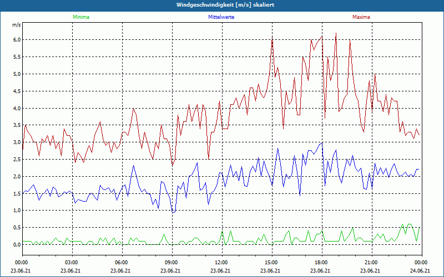Viewport: 444px width, 277px height.
Task: Click the 5,5 y-axis tick label
Action: (17, 57)
